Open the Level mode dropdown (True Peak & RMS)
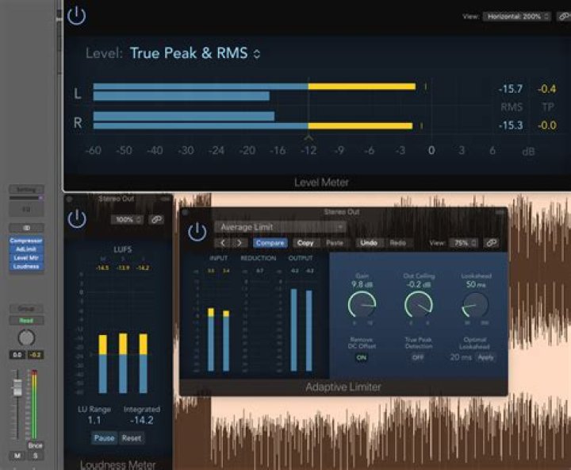This screenshot has width=571, height=470. click(195, 53)
